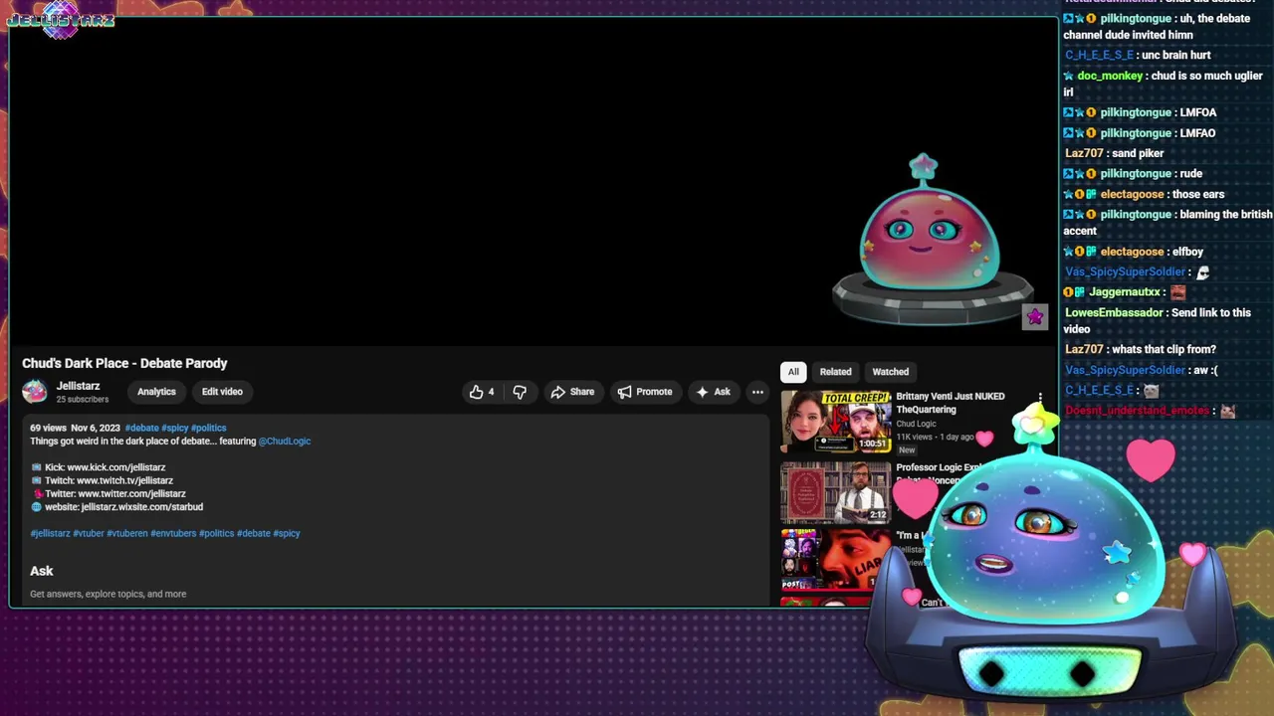Click the Ask section heading below the description

tap(42, 571)
